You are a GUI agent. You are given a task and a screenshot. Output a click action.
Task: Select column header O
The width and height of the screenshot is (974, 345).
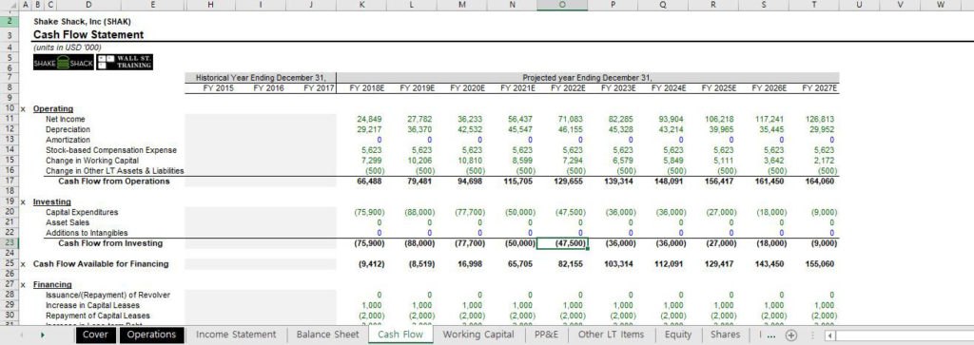coord(561,5)
